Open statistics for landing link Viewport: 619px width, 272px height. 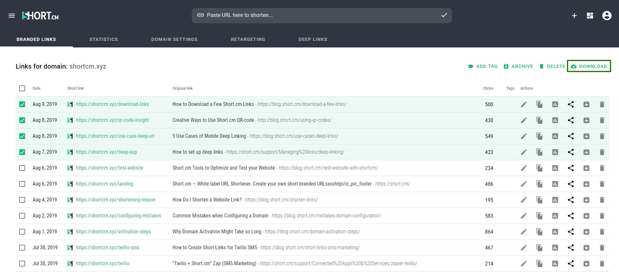[555, 184]
